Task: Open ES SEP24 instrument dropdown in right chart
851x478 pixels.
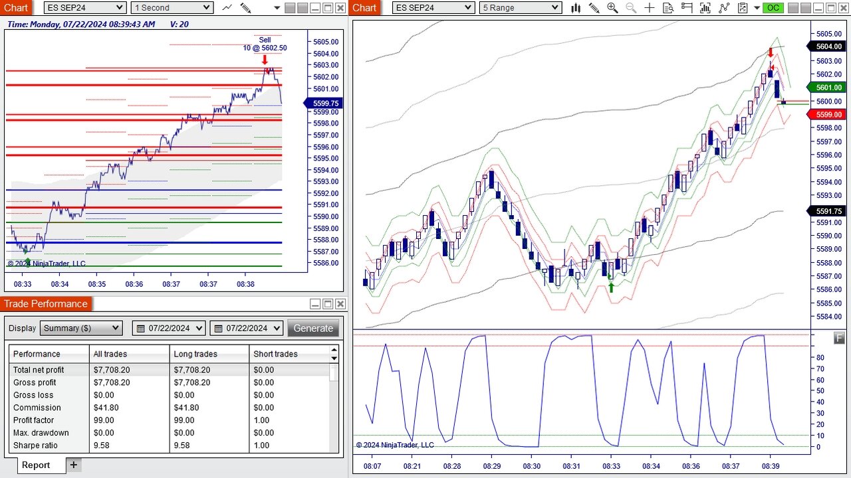Action: click(x=433, y=8)
